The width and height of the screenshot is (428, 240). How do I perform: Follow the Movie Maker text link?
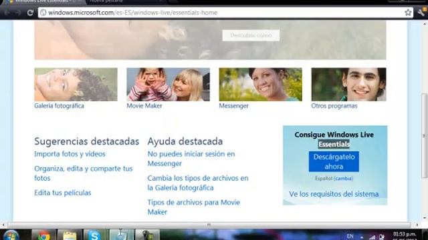click(144, 106)
